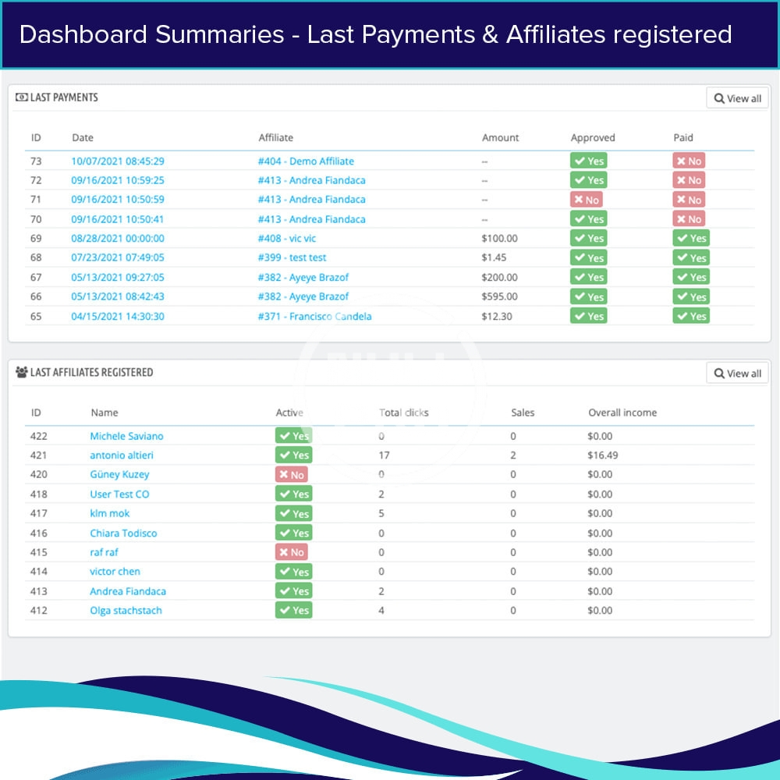Toggle Approved status for payment 73
Screen dimensions: 780x780
588,161
